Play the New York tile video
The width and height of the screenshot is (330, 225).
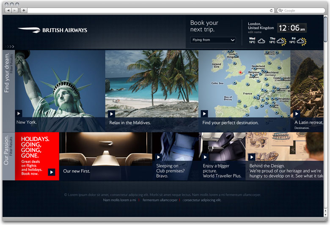click(19, 113)
